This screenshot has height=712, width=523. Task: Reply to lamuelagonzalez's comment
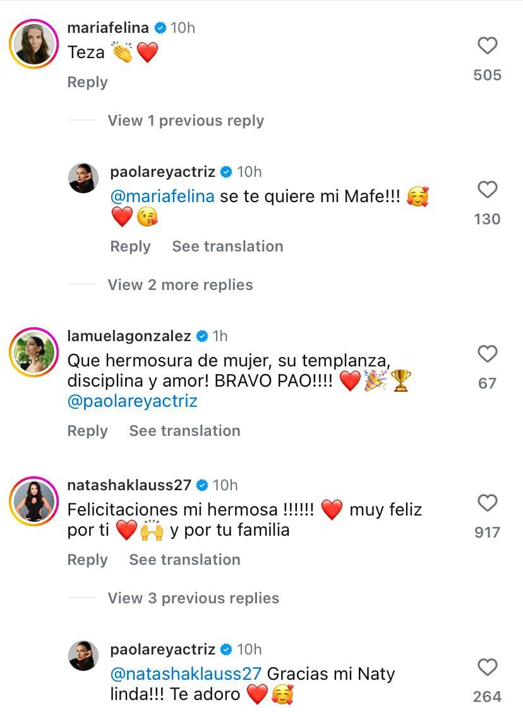[x=87, y=431]
